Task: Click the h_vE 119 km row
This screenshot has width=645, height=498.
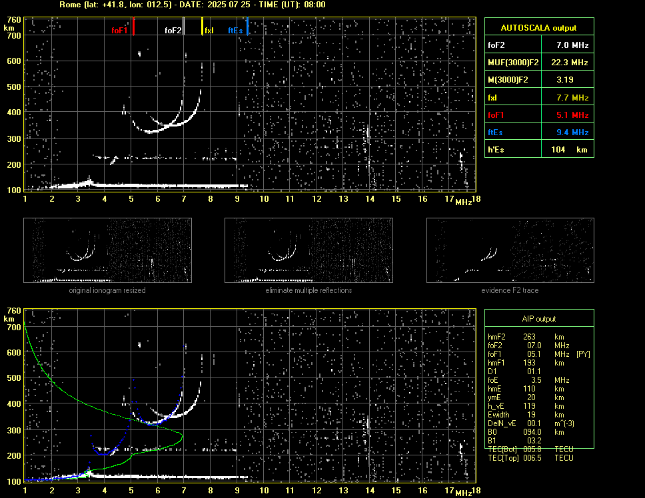Action: point(526,406)
